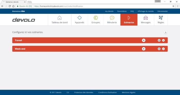
Task: Open the Tableau de bord house icon
Action: [59, 18]
